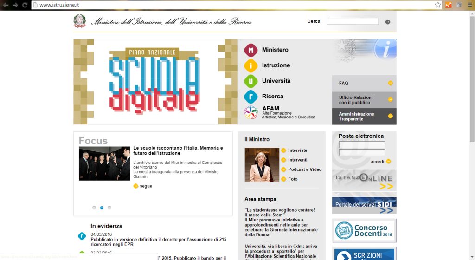Open the Interviste link
Screen dimensions: 475x260
(x=297, y=150)
